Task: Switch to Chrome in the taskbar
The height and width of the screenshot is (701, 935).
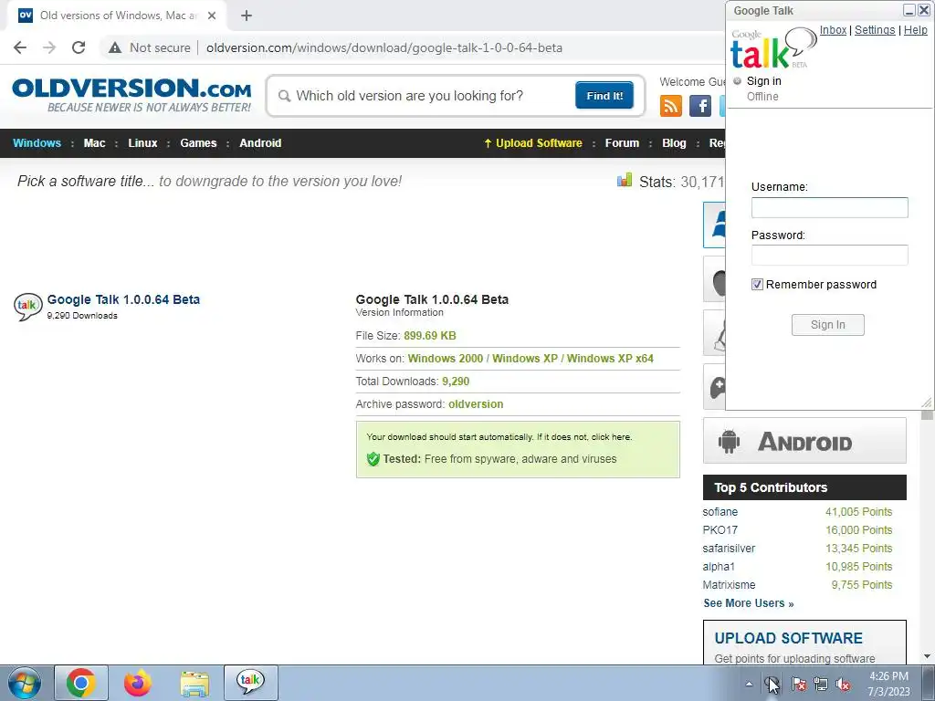Action: tap(81, 683)
